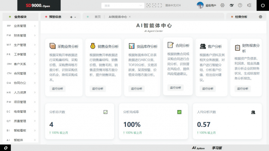Click 运行分析 under 合同分析

175,88
